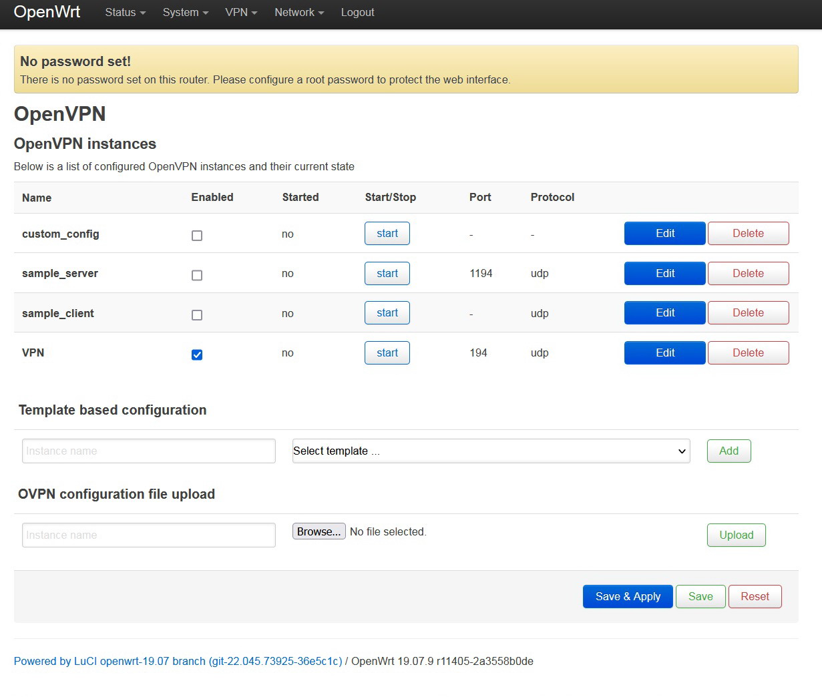Enable the custom_config instance checkbox
This screenshot has height=697, width=822.
click(197, 235)
